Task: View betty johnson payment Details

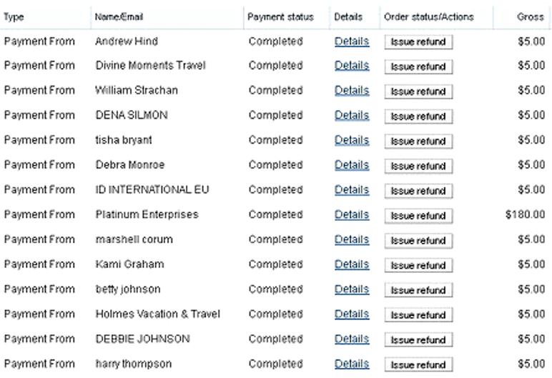Action: 352,289
